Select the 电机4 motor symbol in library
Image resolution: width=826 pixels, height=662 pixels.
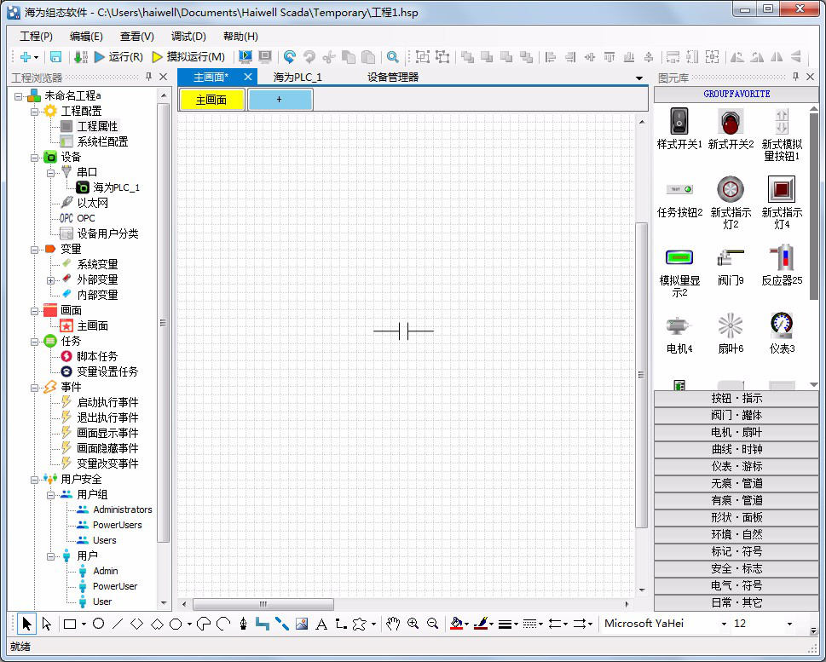click(679, 332)
